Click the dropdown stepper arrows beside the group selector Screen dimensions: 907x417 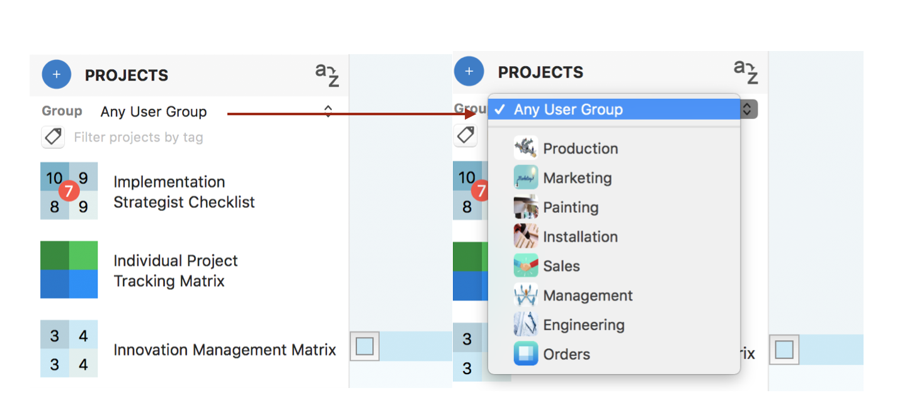(x=328, y=111)
